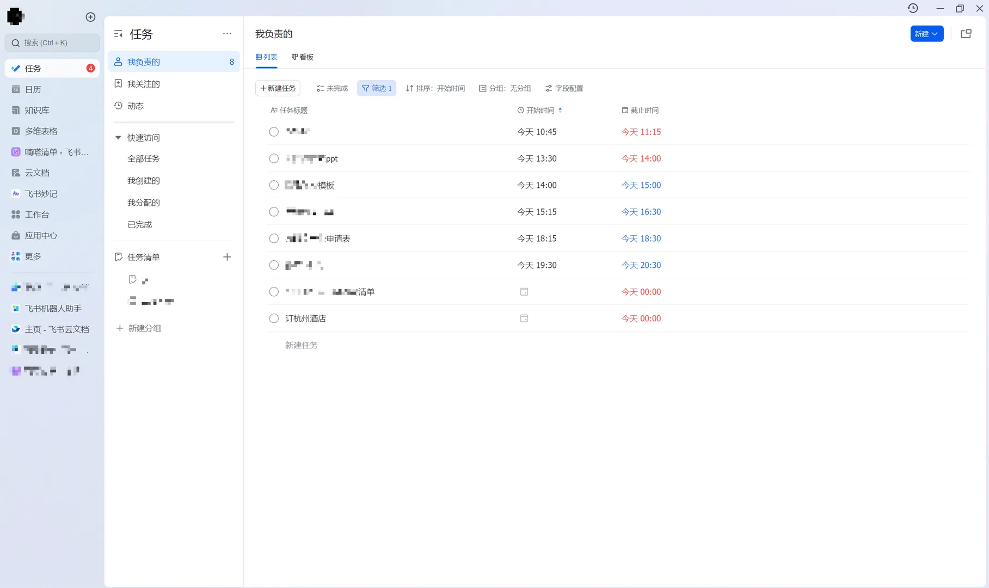The image size is (989, 588).
Task: Click the 任务标题 column header
Action: [289, 111]
